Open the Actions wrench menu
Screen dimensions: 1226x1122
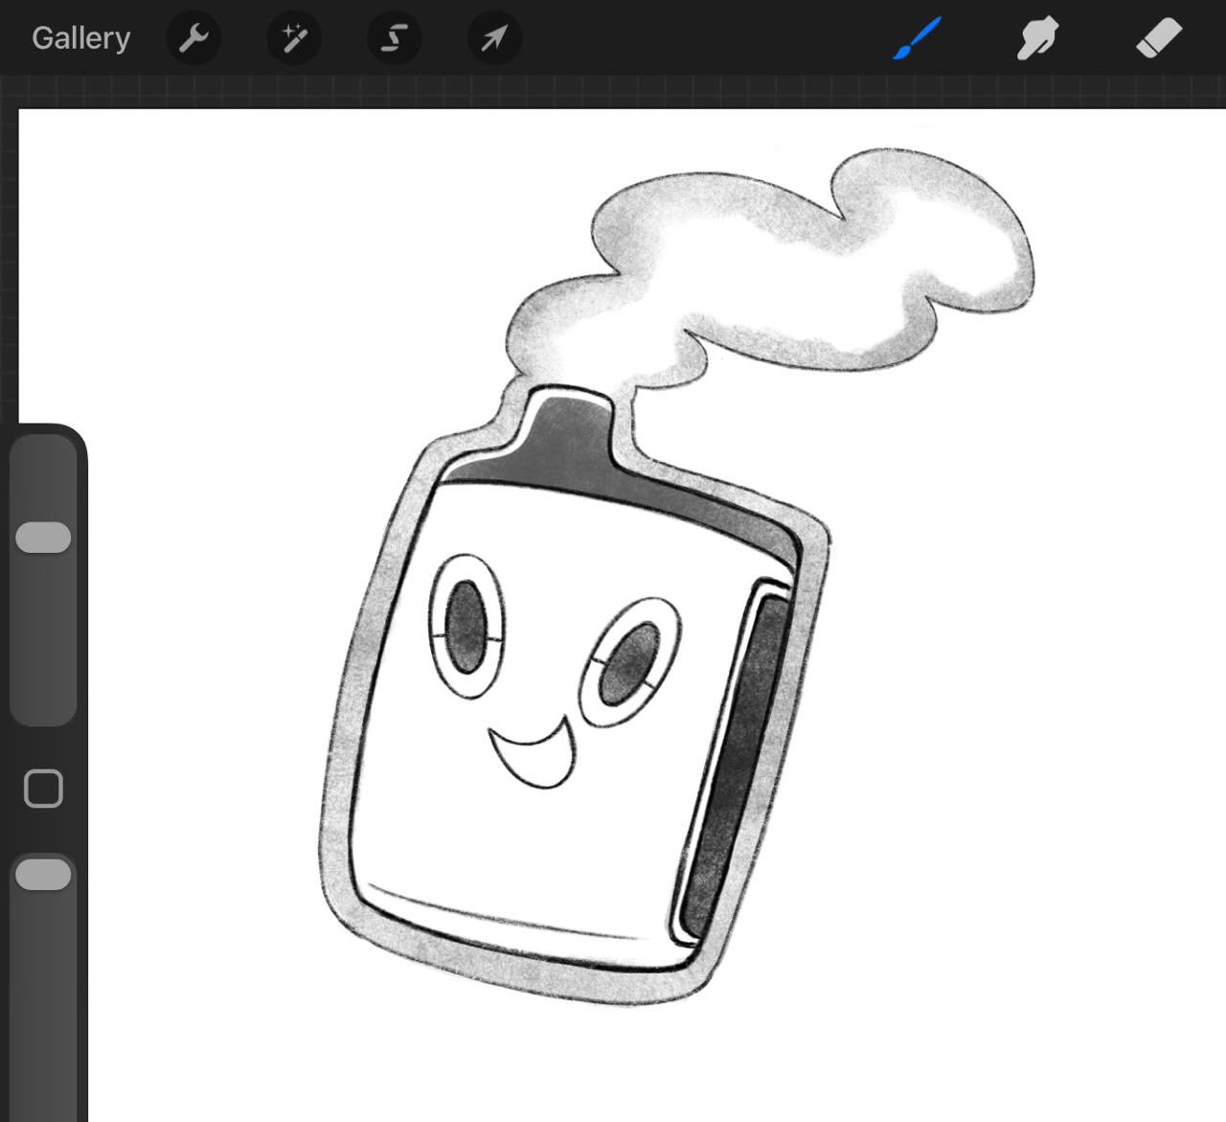pos(194,38)
